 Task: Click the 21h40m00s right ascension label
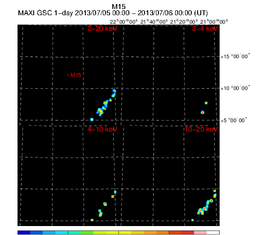(154, 21)
